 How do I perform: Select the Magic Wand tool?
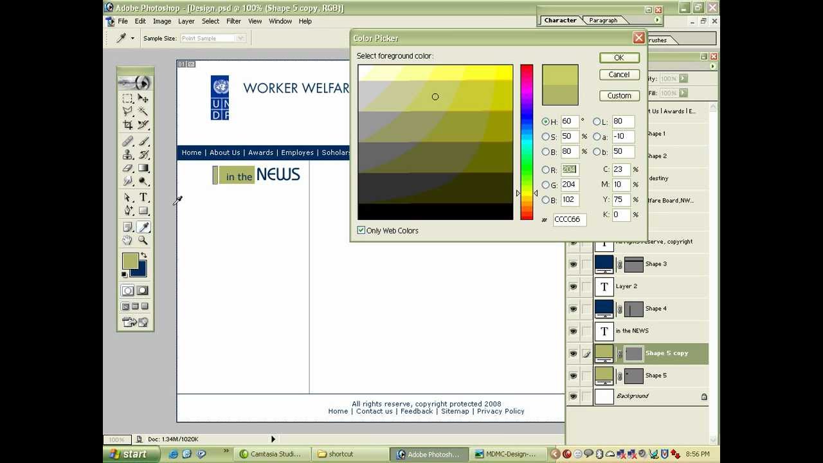[143, 112]
